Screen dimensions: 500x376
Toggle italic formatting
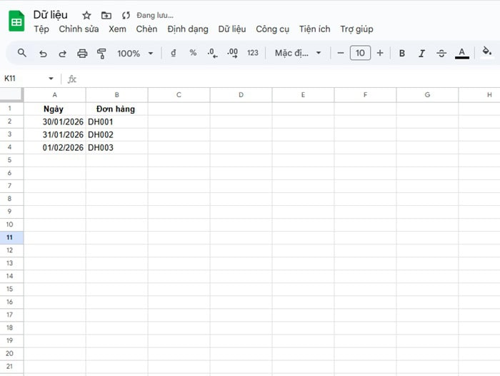[x=421, y=53]
